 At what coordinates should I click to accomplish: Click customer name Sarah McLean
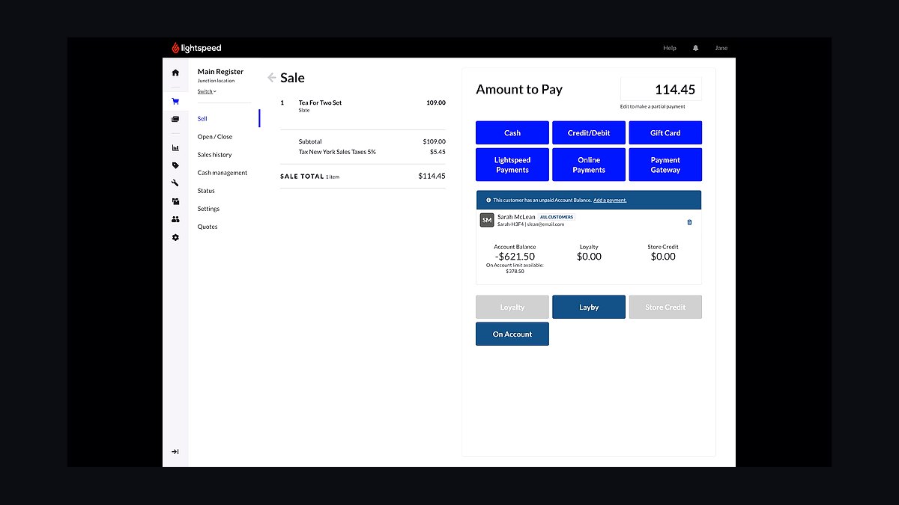coord(516,217)
